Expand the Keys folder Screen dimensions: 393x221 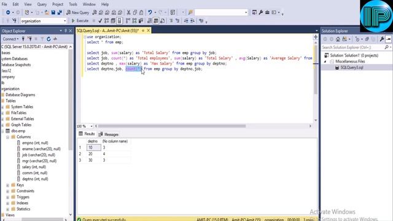(x=7, y=185)
